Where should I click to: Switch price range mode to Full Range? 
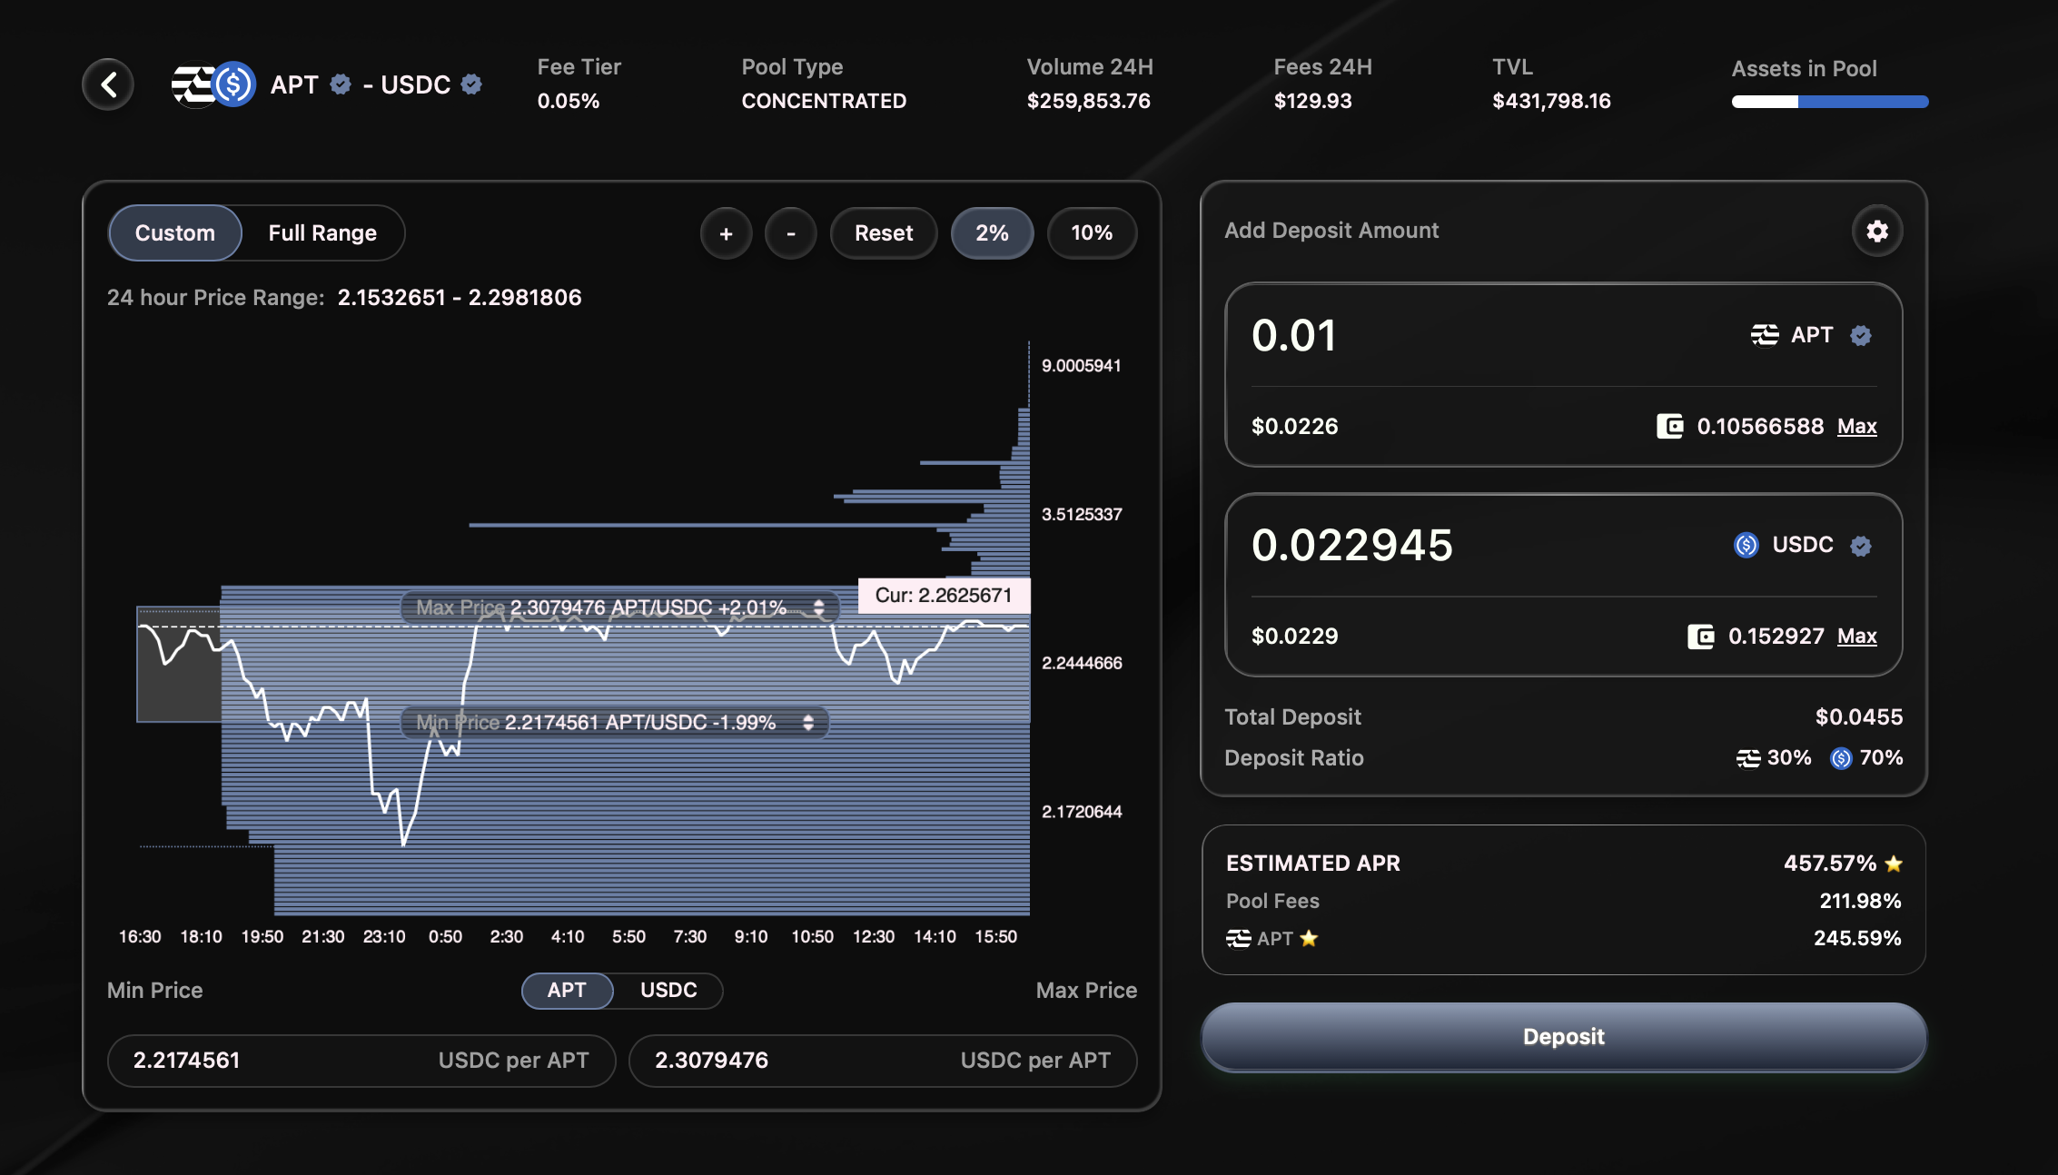[x=322, y=233]
